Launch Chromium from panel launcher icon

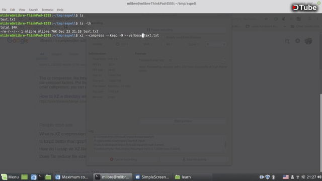point(33,177)
